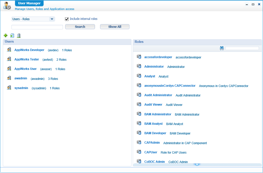
Task: Click the role icon next to BAM Administrator
Action: click(139, 114)
